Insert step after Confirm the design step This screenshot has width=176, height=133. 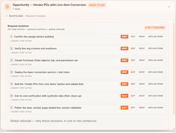coord(21,41)
